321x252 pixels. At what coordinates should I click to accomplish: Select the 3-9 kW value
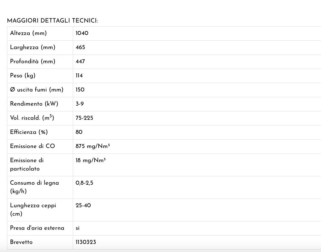pyautogui.click(x=79, y=104)
